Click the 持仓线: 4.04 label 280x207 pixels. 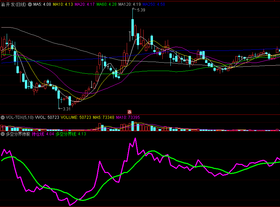[43, 134]
